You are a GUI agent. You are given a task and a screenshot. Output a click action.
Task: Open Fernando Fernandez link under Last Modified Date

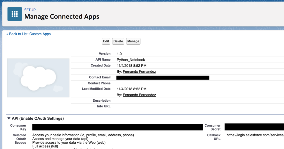pos(139,95)
